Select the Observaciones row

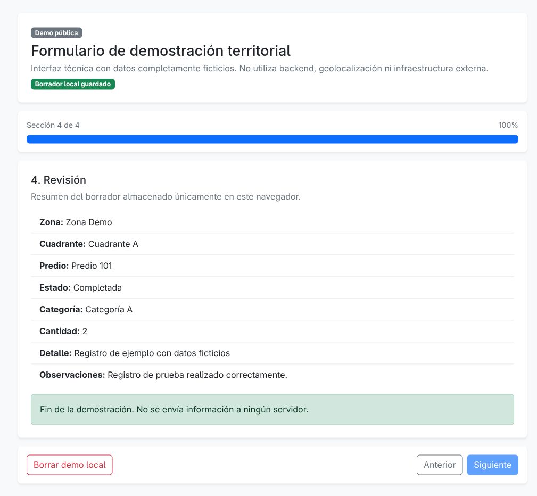tap(272, 375)
